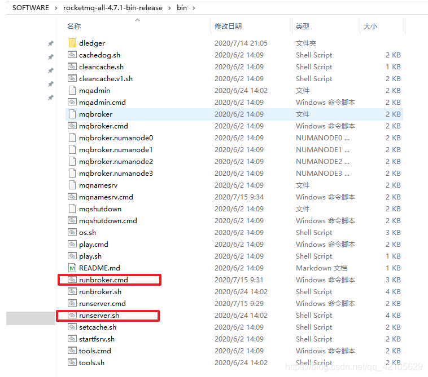Click the README.md markdown icon
Image resolution: width=428 pixels, height=377 pixels.
(72, 268)
